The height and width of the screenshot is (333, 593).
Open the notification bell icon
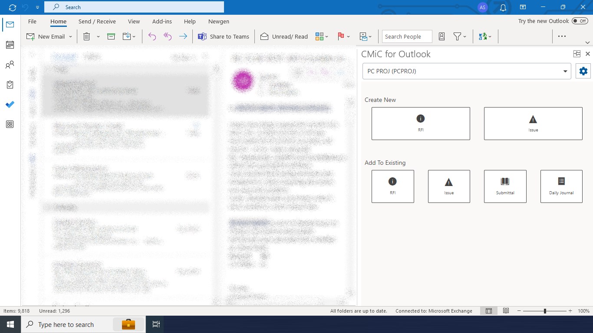(x=503, y=7)
